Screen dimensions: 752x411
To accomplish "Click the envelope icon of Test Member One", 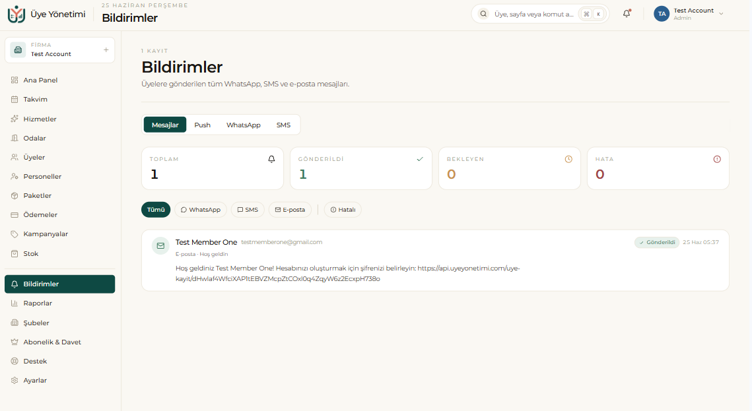I will [160, 245].
